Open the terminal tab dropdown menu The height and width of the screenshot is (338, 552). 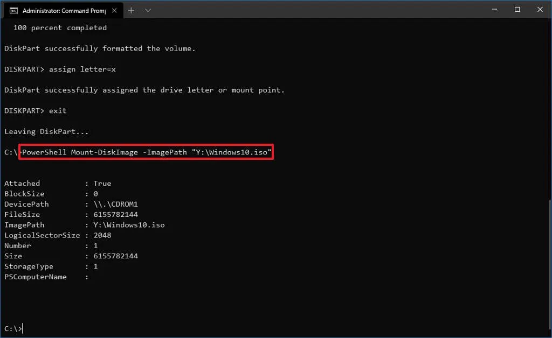pos(148,10)
